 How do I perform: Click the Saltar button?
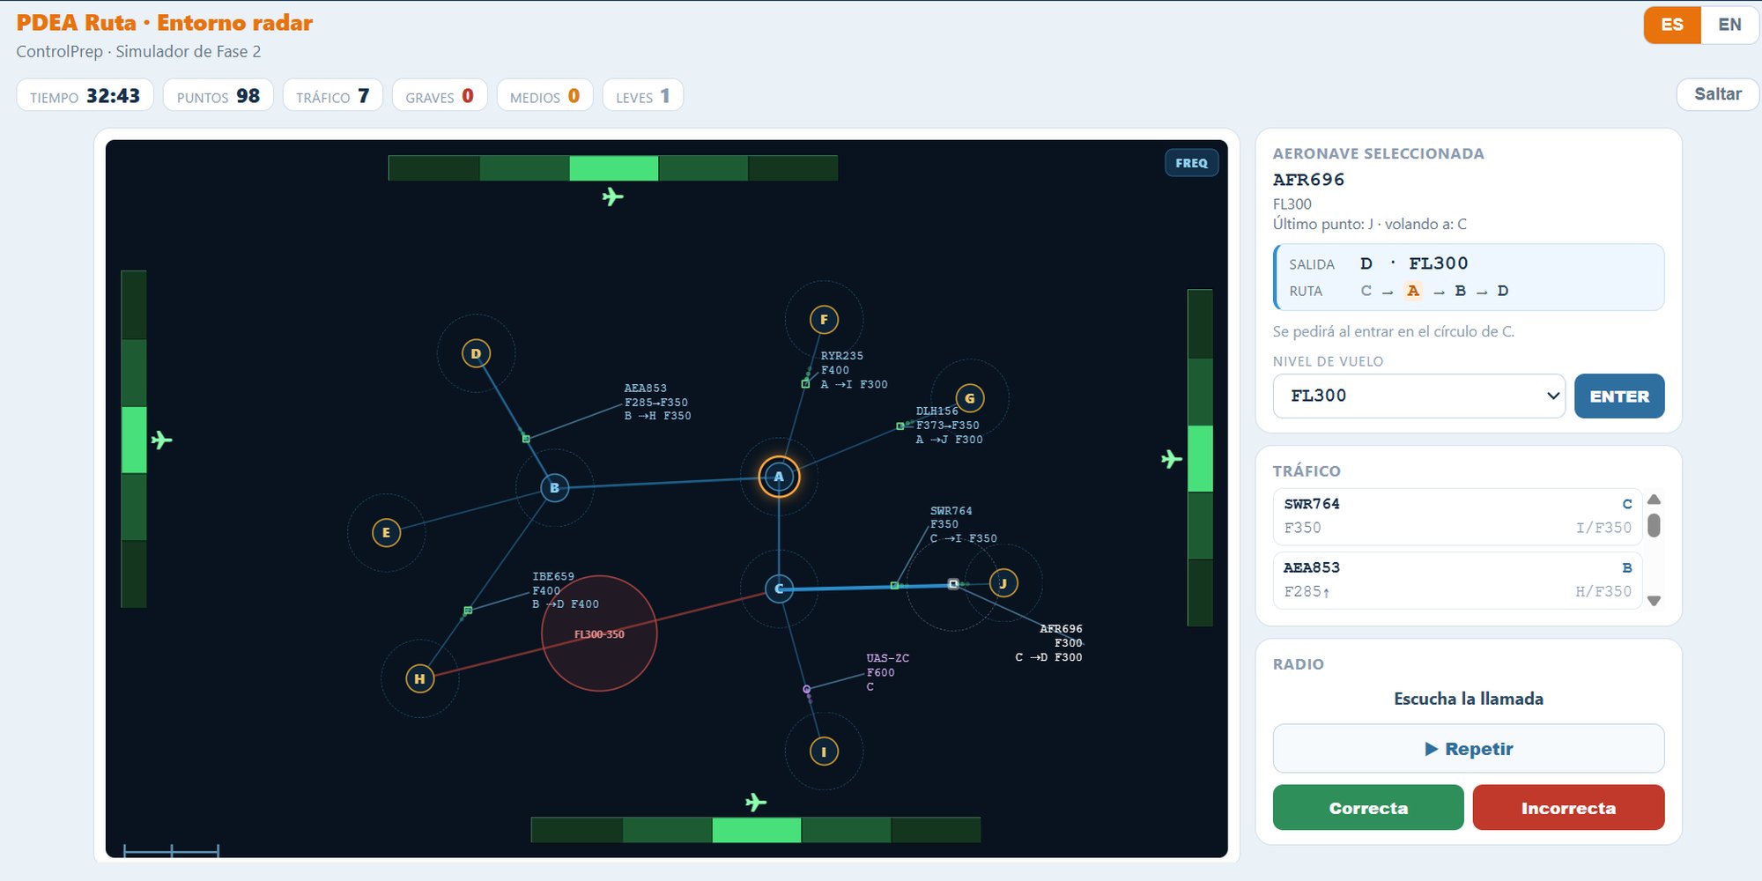[x=1717, y=94]
